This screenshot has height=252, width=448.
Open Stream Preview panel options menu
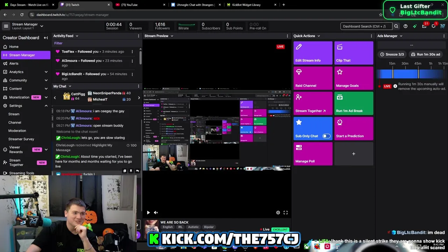(x=287, y=36)
